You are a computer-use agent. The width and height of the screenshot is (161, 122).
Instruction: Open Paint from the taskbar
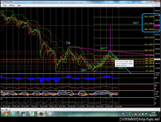tap(50, 114)
